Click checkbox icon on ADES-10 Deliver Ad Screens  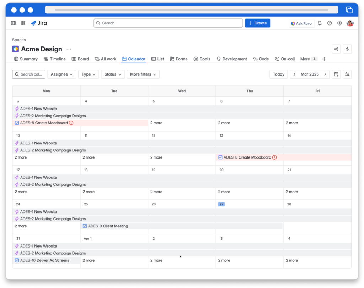click(x=17, y=260)
